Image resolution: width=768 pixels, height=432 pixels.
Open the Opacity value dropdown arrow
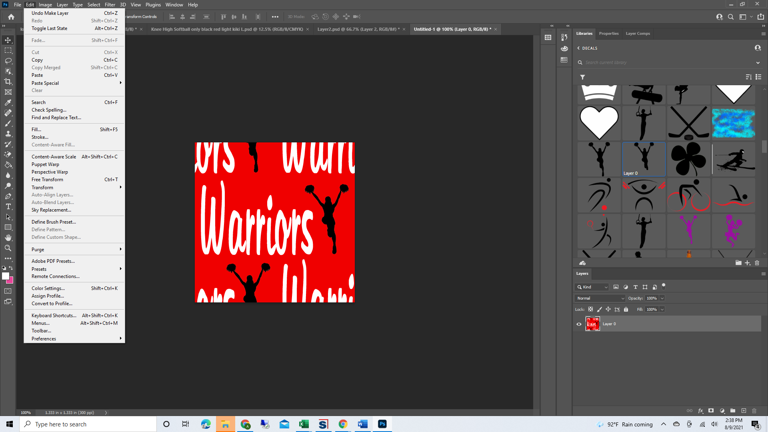[662, 298]
